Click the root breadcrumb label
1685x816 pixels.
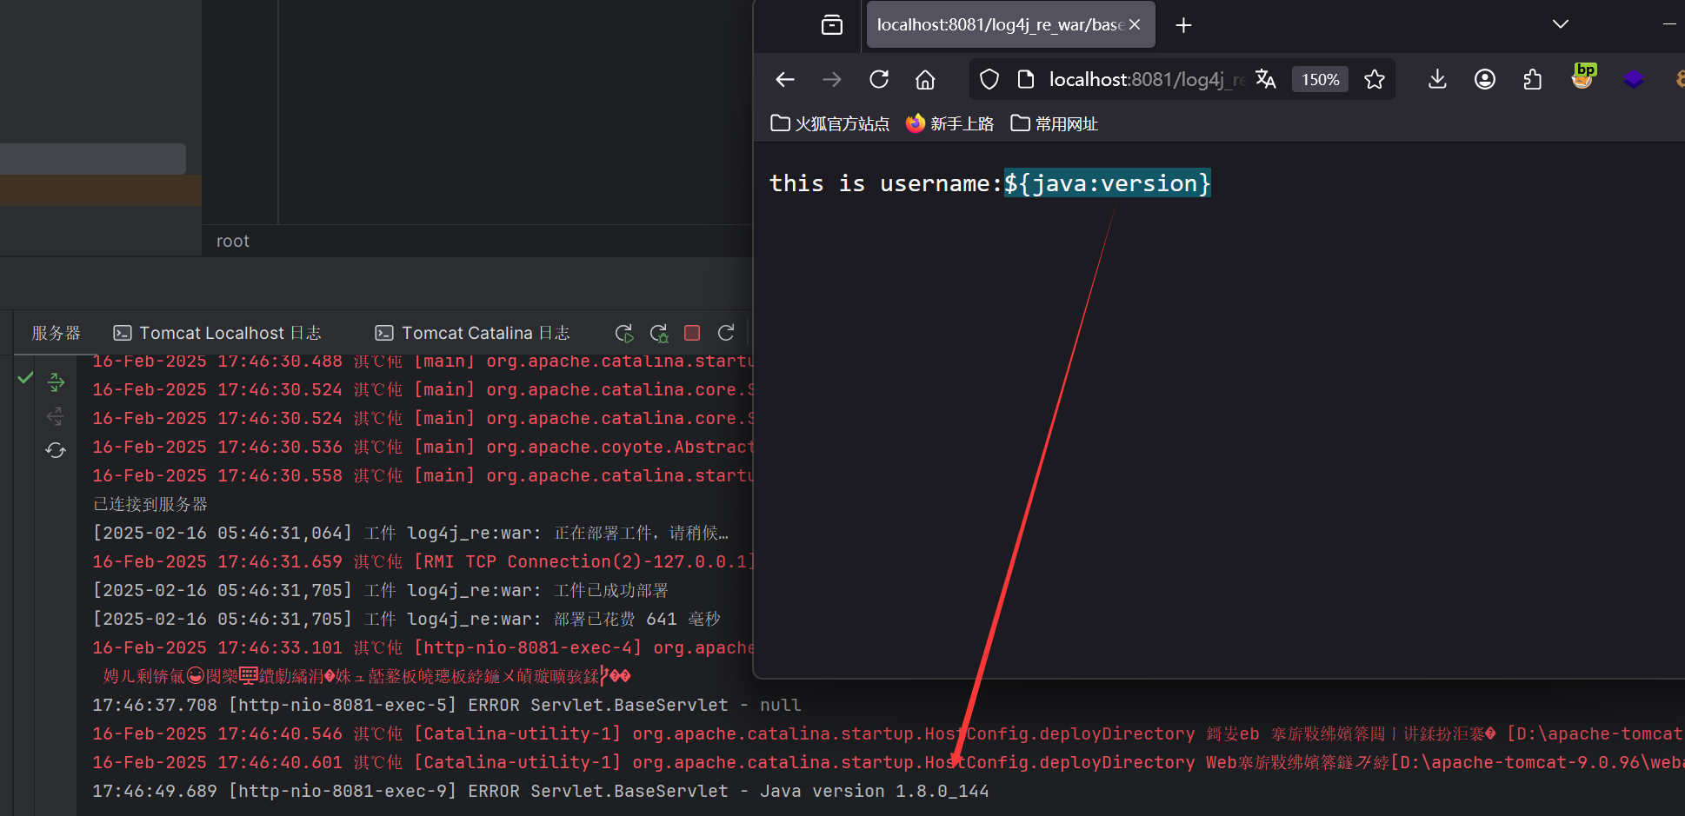coord(233,241)
